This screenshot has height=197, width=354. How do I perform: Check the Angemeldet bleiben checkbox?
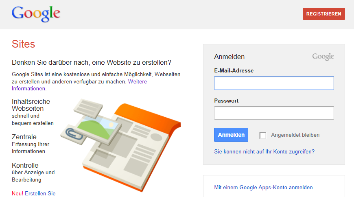click(x=262, y=135)
